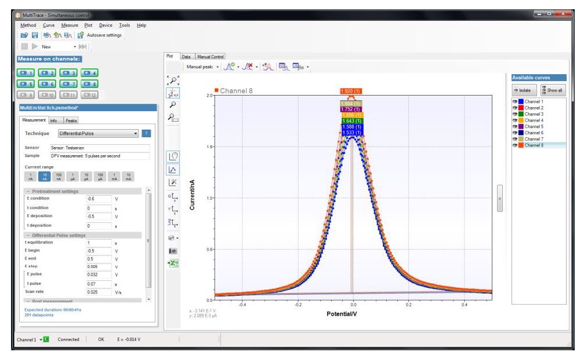Screen dimensions: 584x359
Task: Select the 10 mA current range
Action: pyautogui.click(x=128, y=177)
